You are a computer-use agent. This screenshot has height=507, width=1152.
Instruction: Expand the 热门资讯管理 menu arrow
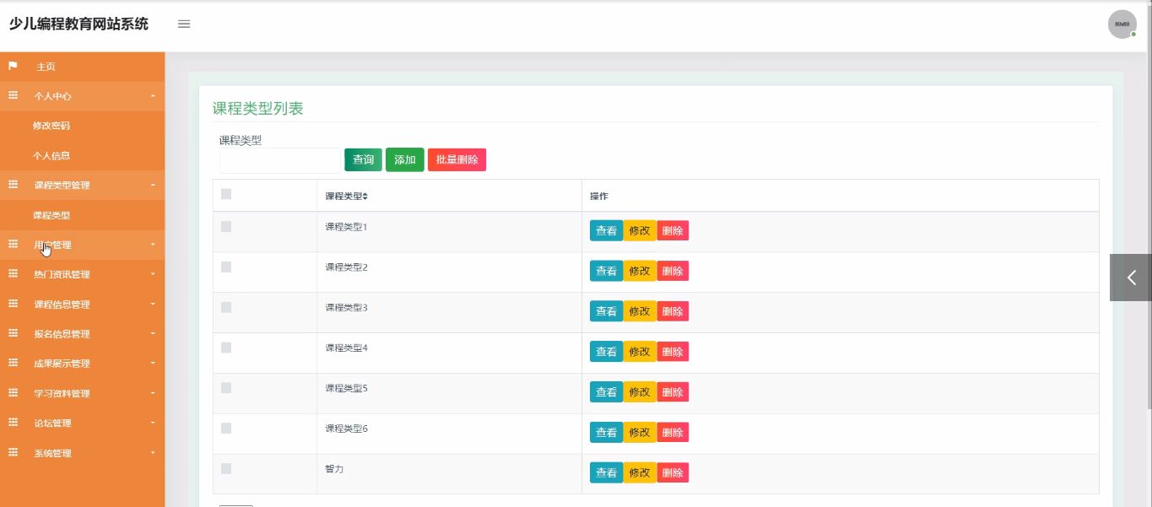click(x=153, y=274)
